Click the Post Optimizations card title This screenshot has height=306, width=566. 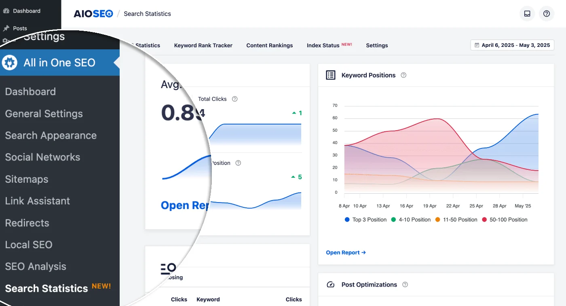[369, 285]
